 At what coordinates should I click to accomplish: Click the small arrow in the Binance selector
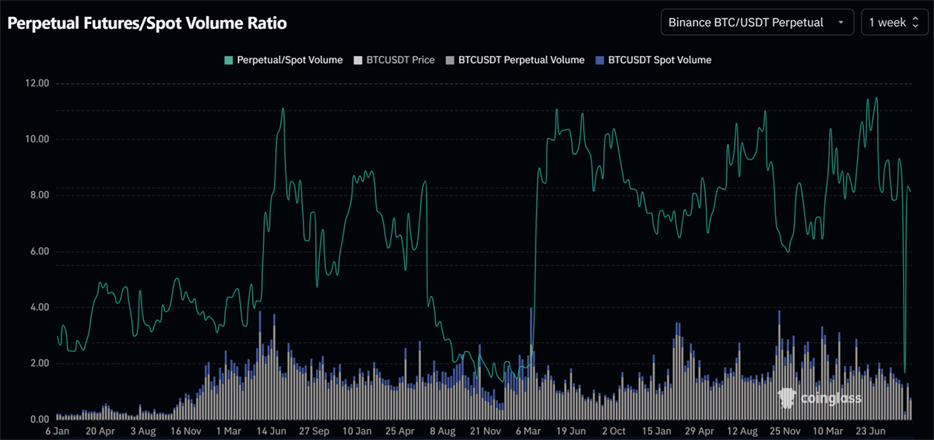[841, 23]
